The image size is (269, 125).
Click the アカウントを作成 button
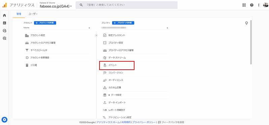pos(45,23)
